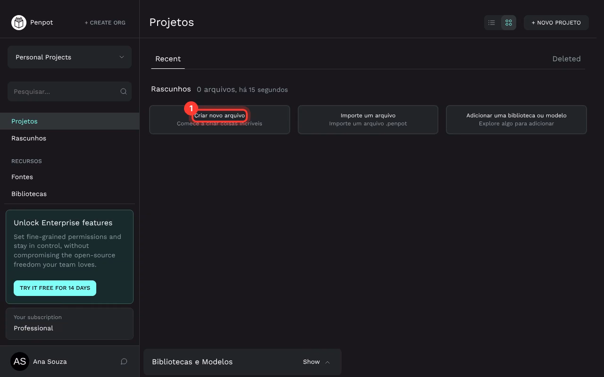The width and height of the screenshot is (604, 377).
Task: Click + CREATE ORG
Action: pos(105,23)
